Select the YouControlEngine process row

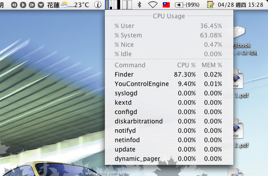coord(169,84)
